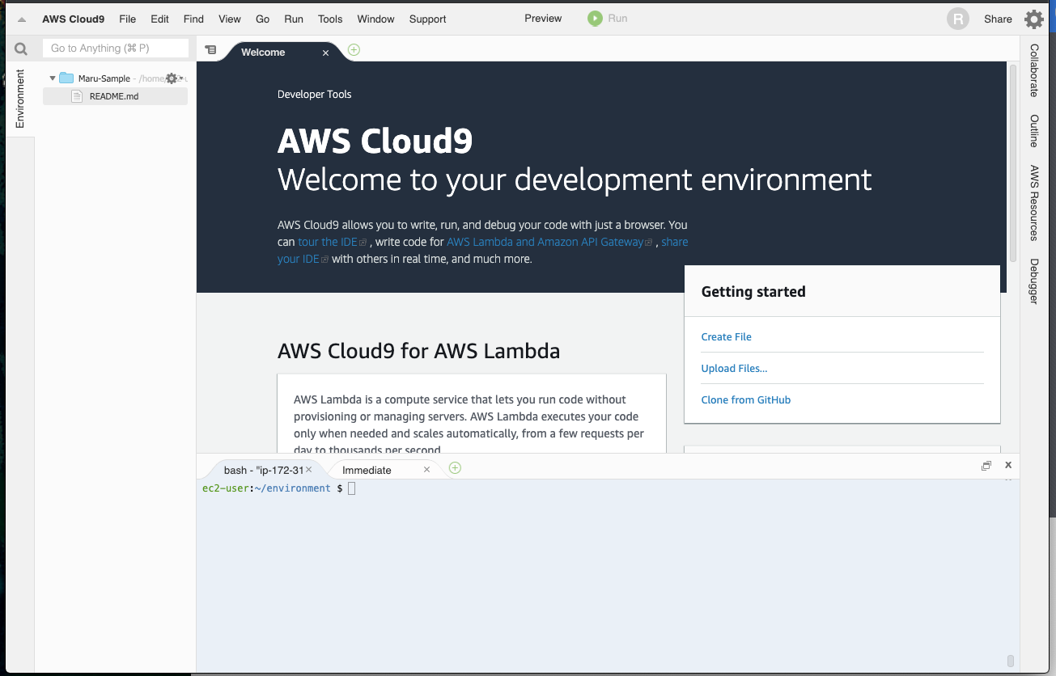The image size is (1056, 676).
Task: Click the Developer Tools label
Action: coord(314,95)
